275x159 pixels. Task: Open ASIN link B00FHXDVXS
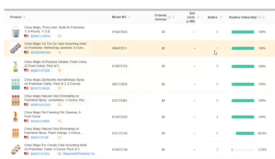pos(40,105)
